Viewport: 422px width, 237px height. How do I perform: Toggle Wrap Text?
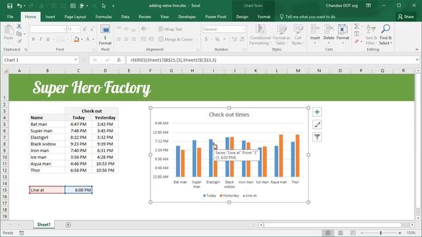tap(170, 29)
